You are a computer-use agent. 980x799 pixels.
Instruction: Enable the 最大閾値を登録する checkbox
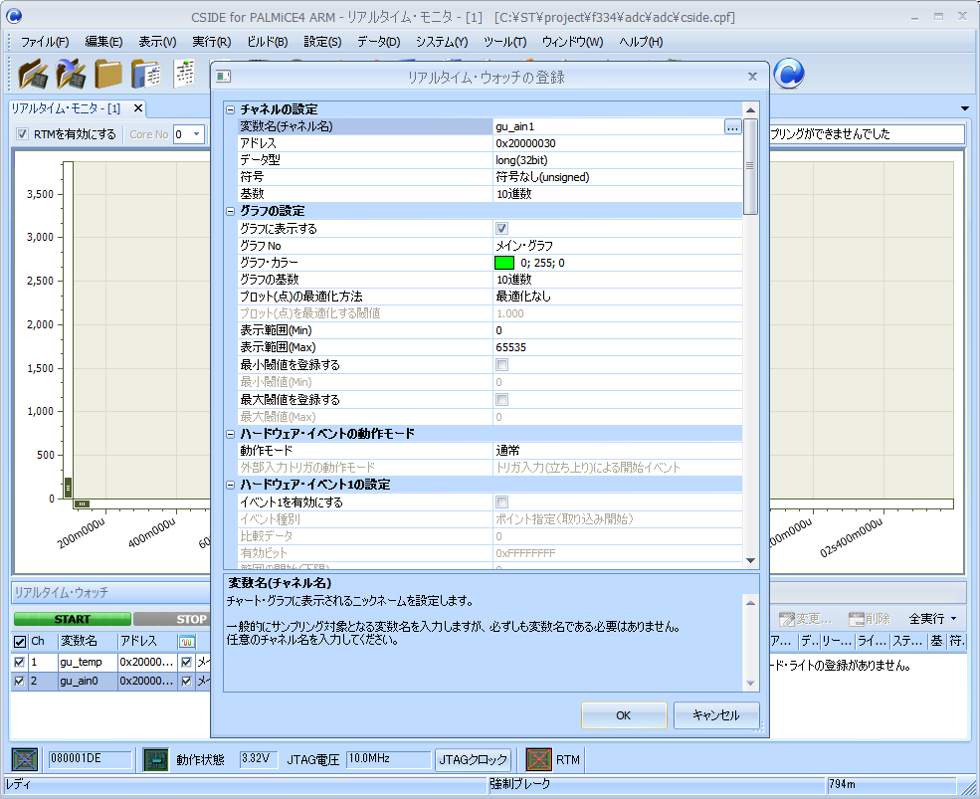(x=501, y=399)
